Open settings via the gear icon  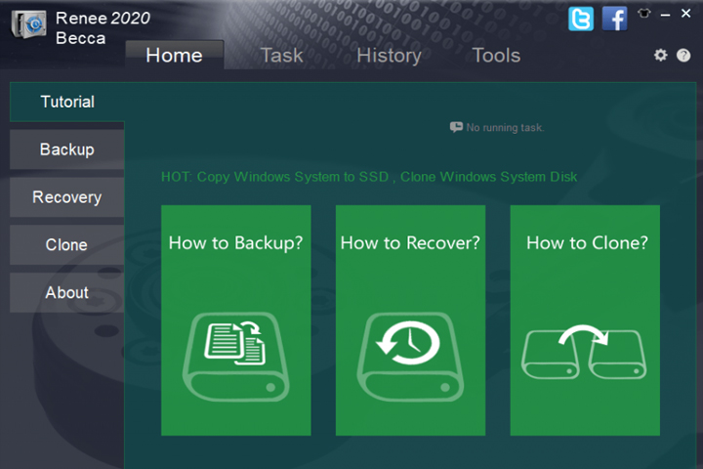pyautogui.click(x=660, y=55)
